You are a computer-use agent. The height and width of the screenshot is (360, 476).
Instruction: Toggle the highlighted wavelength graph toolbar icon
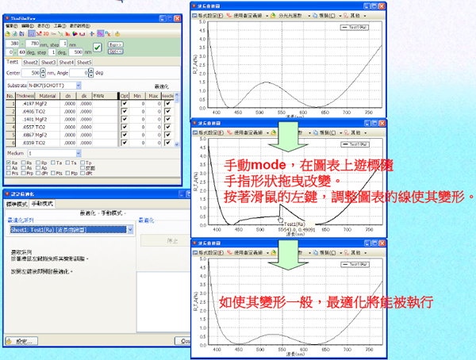pos(32,34)
